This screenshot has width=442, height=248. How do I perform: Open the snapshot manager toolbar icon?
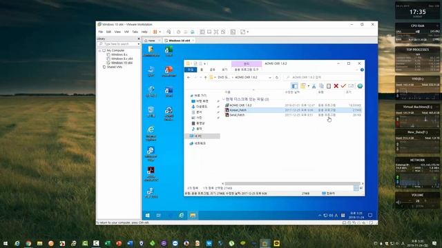coord(192,32)
